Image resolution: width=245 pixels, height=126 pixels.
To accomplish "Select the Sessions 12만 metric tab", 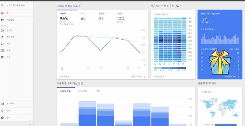I will coord(120,18).
